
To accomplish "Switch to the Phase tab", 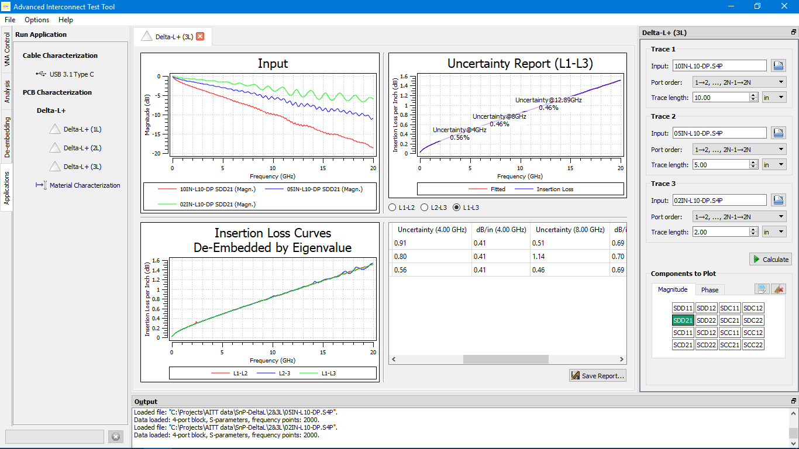I will point(710,290).
